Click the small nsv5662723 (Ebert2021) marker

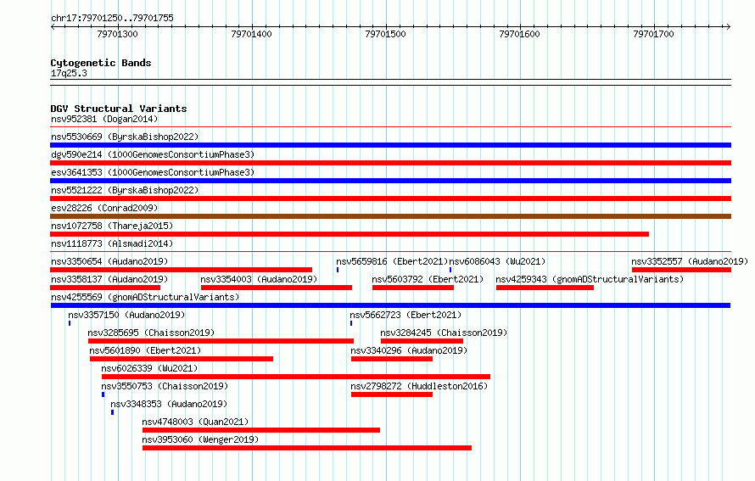351,323
